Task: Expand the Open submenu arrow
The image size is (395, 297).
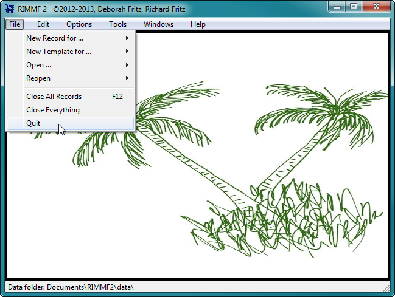Action: pos(127,65)
